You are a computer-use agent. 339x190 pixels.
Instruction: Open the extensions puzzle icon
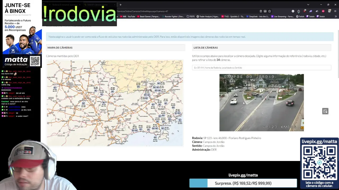298,11
